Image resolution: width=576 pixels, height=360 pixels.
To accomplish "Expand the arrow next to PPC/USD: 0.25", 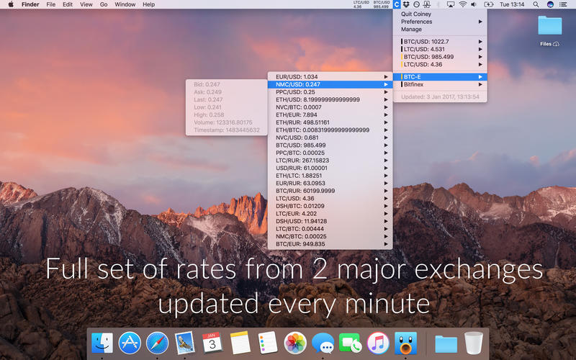I will (386, 92).
